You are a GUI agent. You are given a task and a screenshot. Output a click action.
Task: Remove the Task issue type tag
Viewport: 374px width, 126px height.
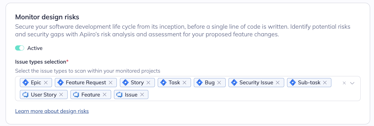(185, 83)
